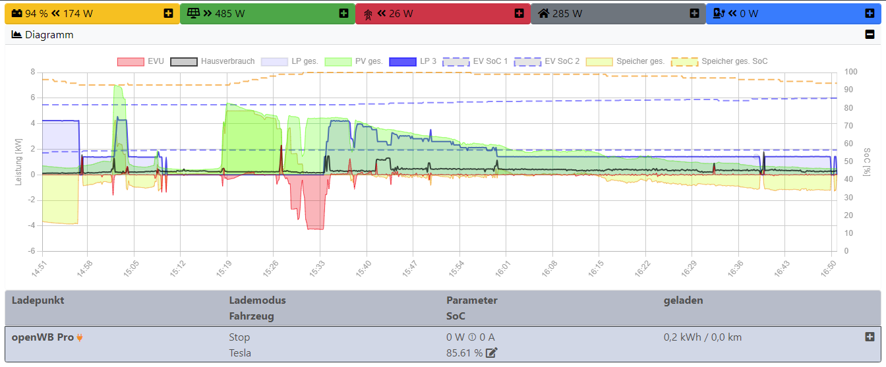The image size is (886, 367).
Task: Click the Parameter column header
Action: click(472, 300)
